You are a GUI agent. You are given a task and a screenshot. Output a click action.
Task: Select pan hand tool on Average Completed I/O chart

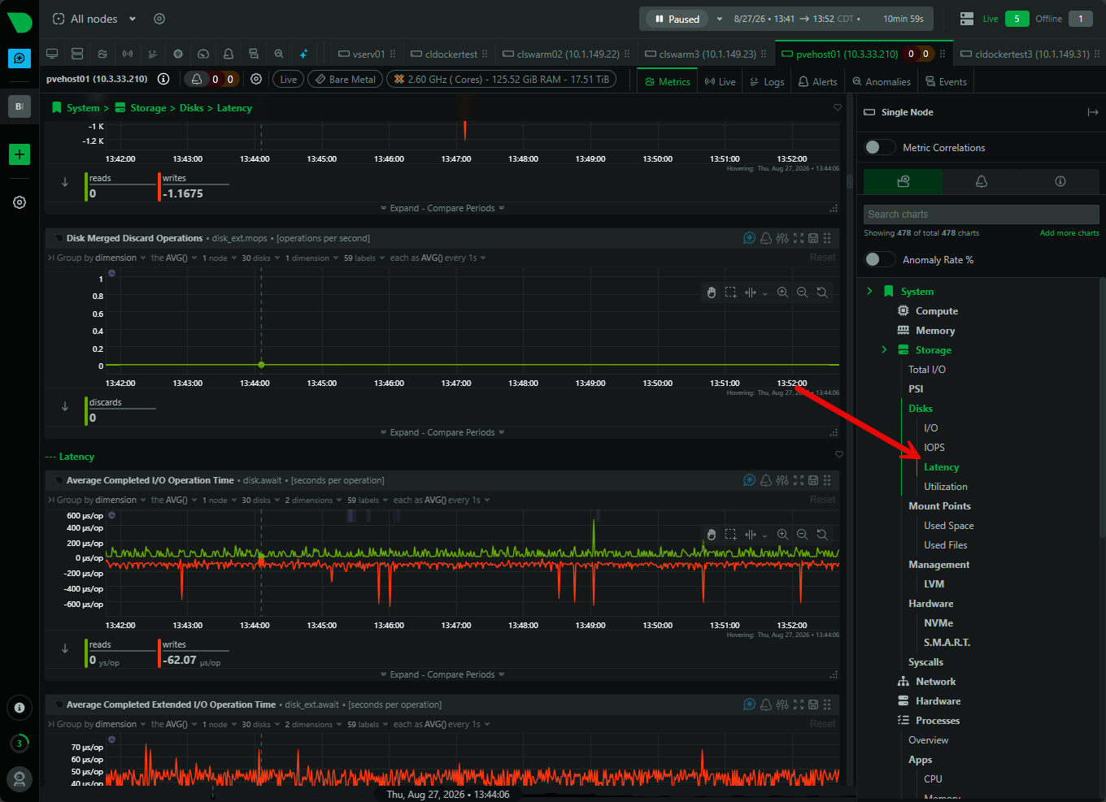tap(712, 534)
